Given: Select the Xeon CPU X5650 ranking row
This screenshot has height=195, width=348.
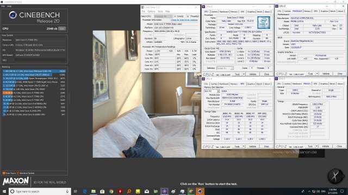Looking at the screenshot, I should point(34,89).
